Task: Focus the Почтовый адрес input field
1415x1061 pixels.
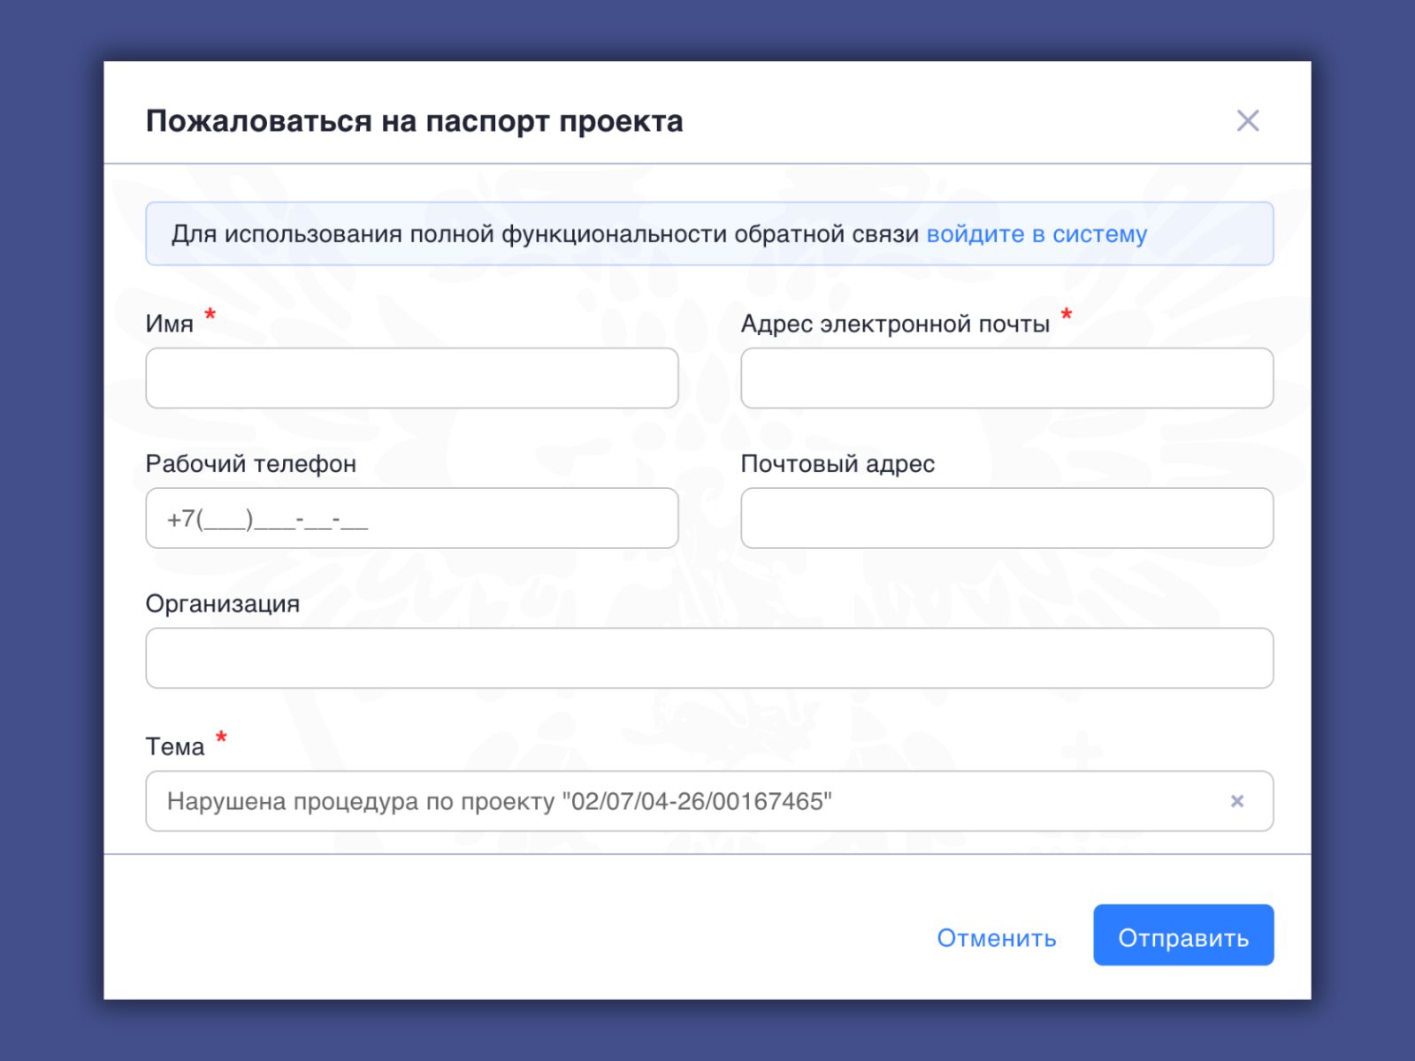Action: tap(1006, 519)
